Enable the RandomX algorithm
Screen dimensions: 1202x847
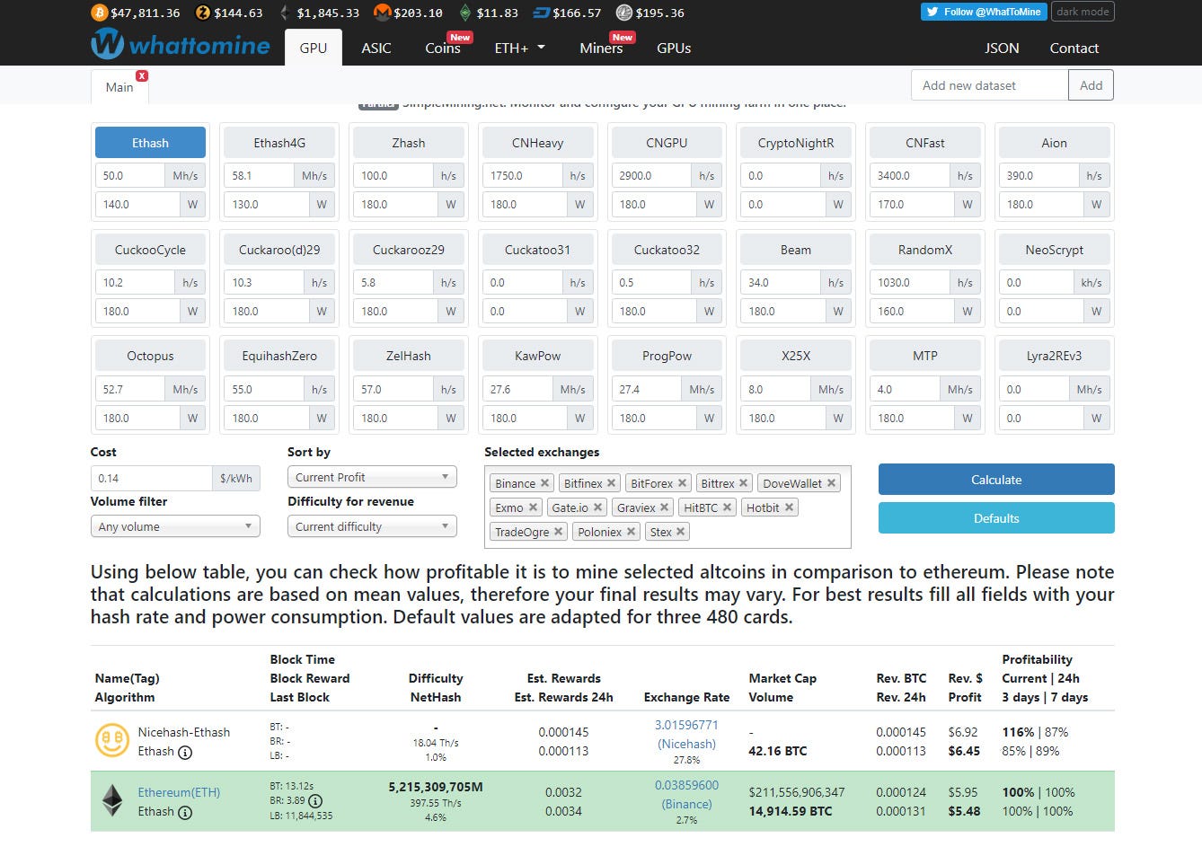pyautogui.click(x=925, y=250)
